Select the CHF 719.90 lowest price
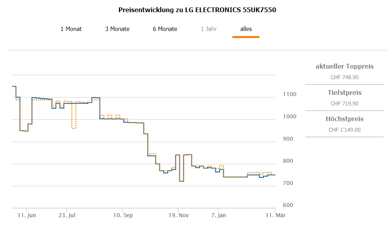The height and width of the screenshot is (225, 387). click(x=344, y=103)
